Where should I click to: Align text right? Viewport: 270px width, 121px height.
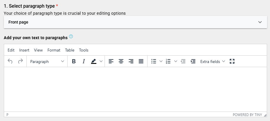click(x=131, y=61)
